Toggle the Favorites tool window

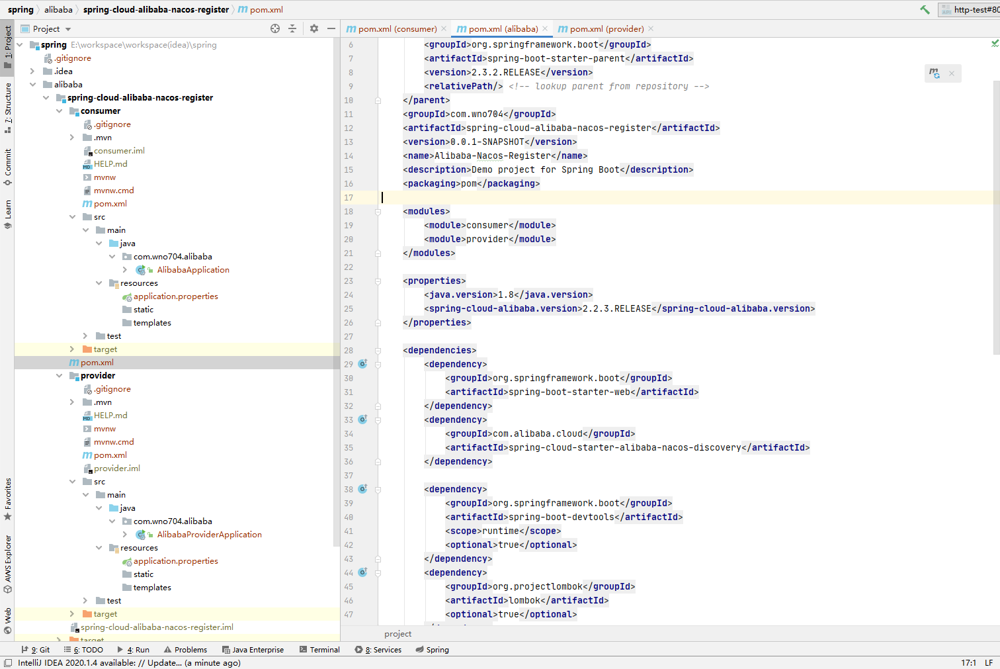tap(7, 498)
